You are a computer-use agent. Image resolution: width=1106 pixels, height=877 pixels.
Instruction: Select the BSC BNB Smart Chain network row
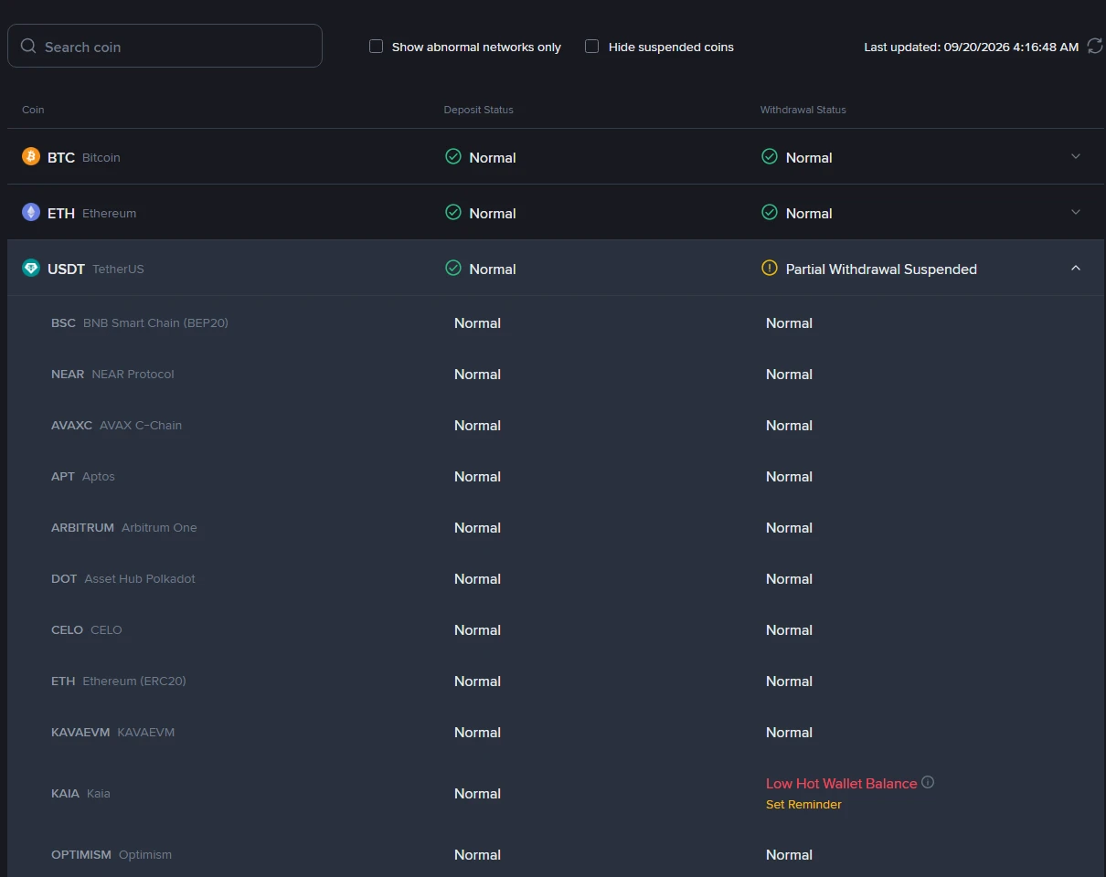[556, 322]
